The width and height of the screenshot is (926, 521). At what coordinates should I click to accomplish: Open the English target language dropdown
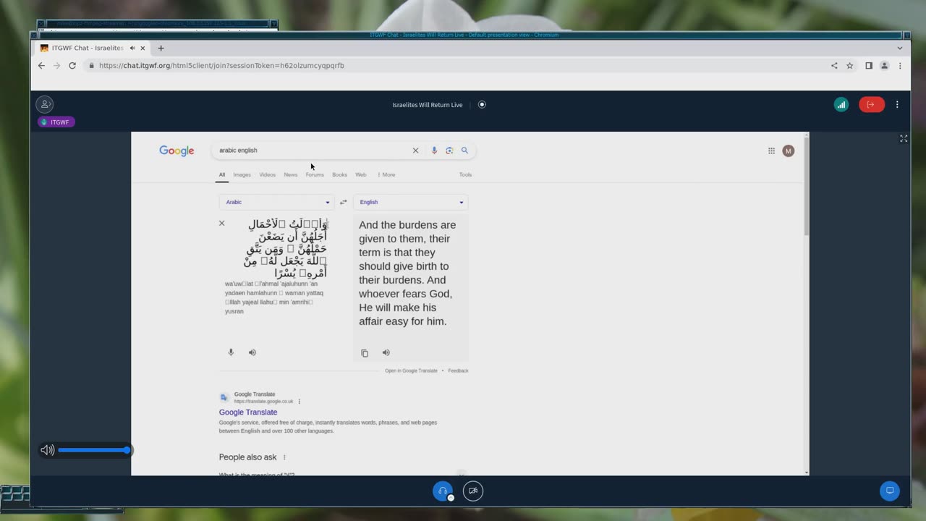coord(410,202)
